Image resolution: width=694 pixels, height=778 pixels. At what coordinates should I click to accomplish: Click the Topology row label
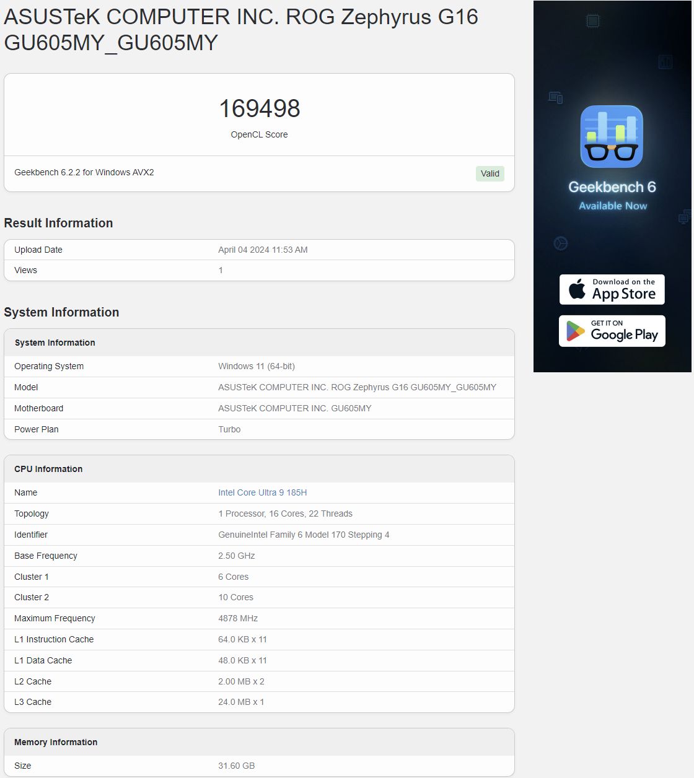pyautogui.click(x=32, y=514)
